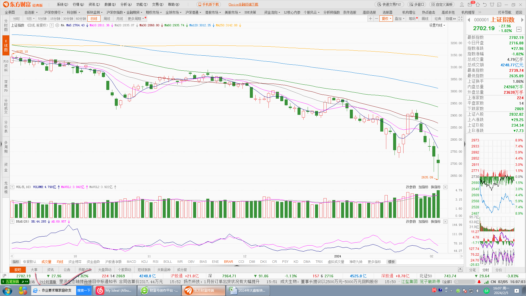Open Windows Start menu
This screenshot has width=526, height=296.
7,291
